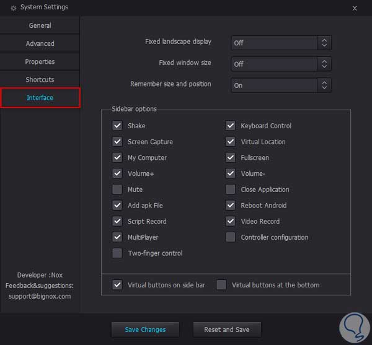Uncheck the Video Record option
The image size is (372, 345).
coord(230,221)
